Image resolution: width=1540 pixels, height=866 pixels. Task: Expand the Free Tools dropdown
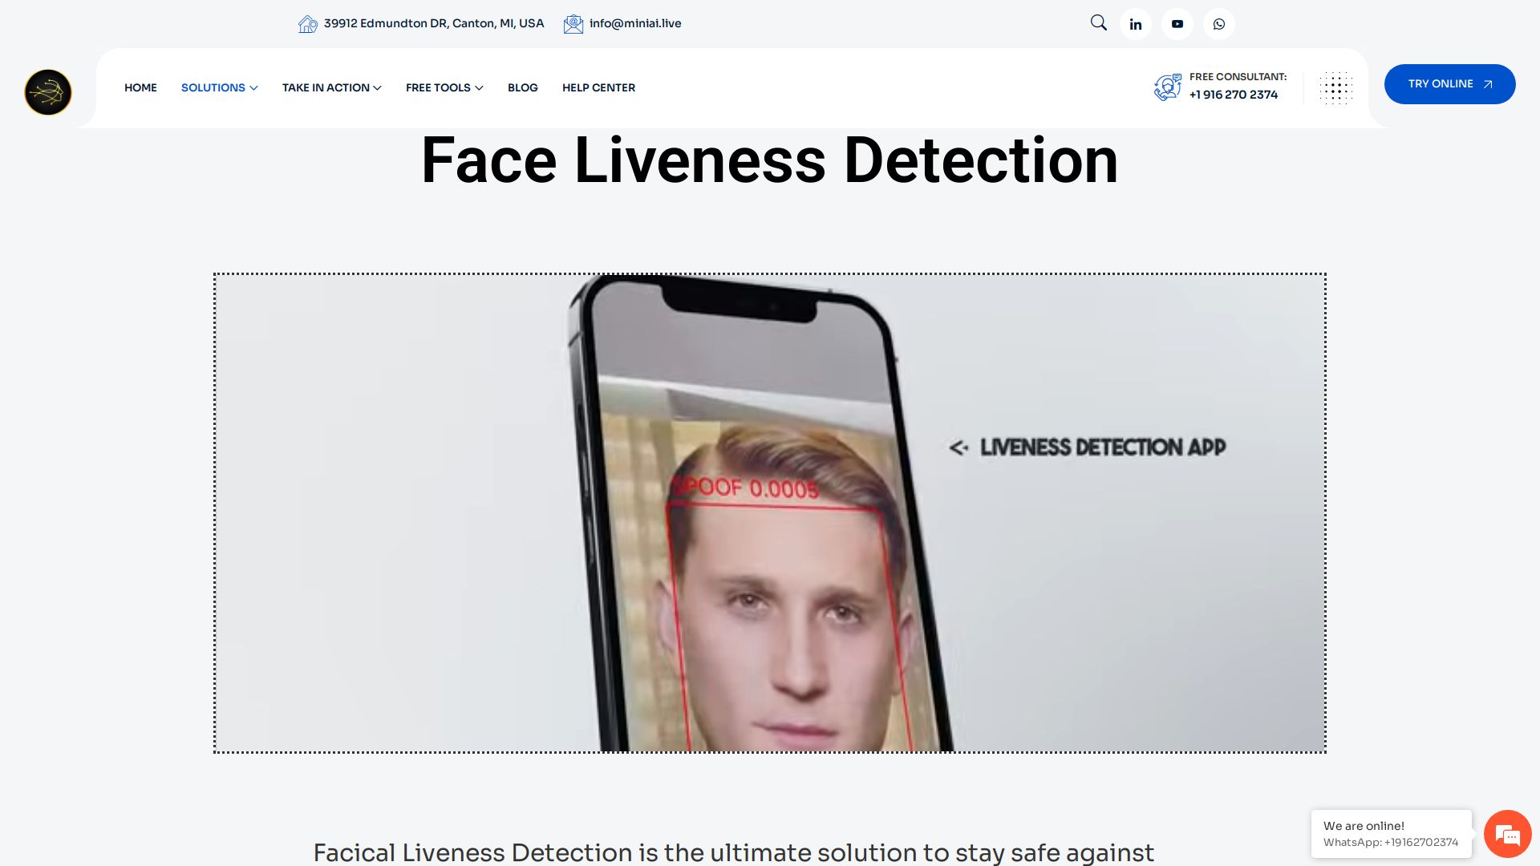point(444,87)
